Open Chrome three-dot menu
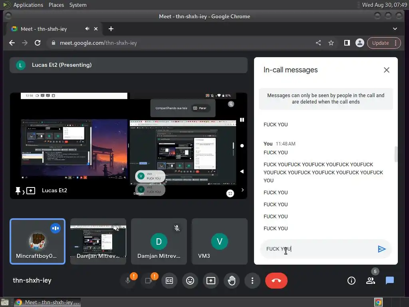This screenshot has width=409, height=307. 396,43
